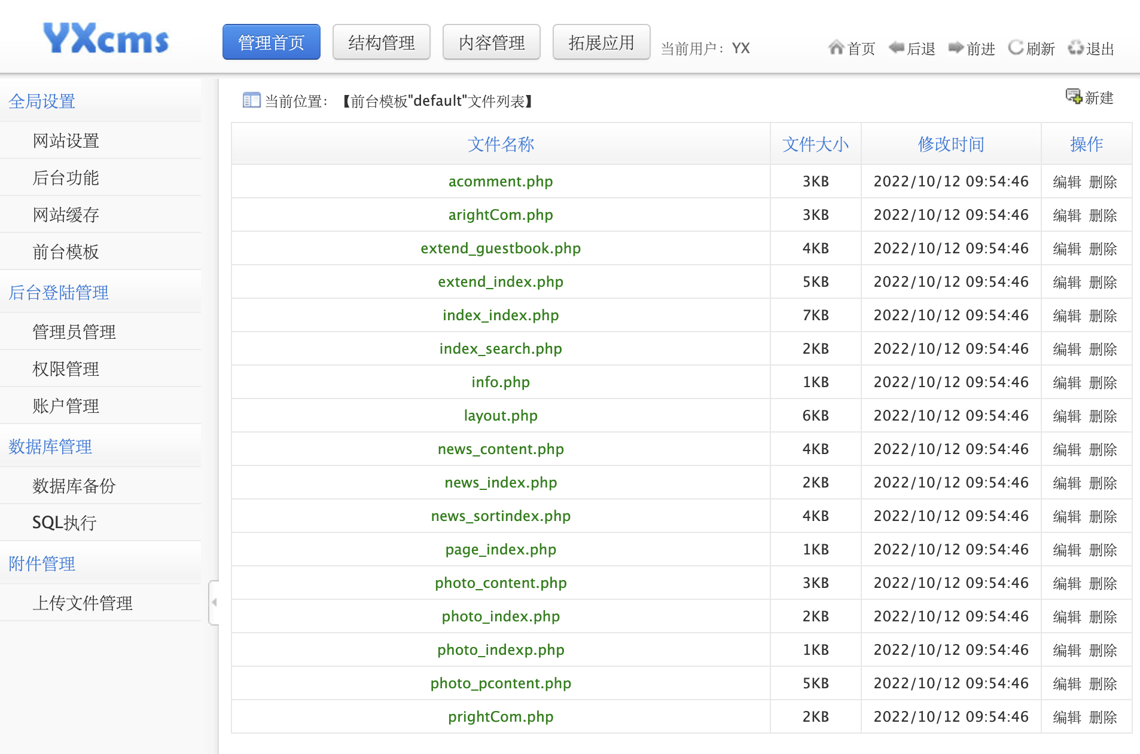The width and height of the screenshot is (1140, 754).
Task: Open file prightCom.php
Action: (501, 717)
